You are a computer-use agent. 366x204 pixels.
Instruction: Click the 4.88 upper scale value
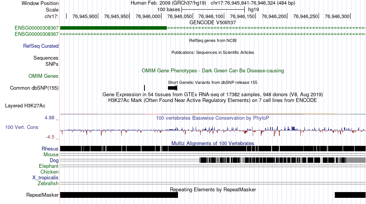point(49,118)
